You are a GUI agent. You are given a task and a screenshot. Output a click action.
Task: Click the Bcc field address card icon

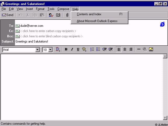[18, 36]
